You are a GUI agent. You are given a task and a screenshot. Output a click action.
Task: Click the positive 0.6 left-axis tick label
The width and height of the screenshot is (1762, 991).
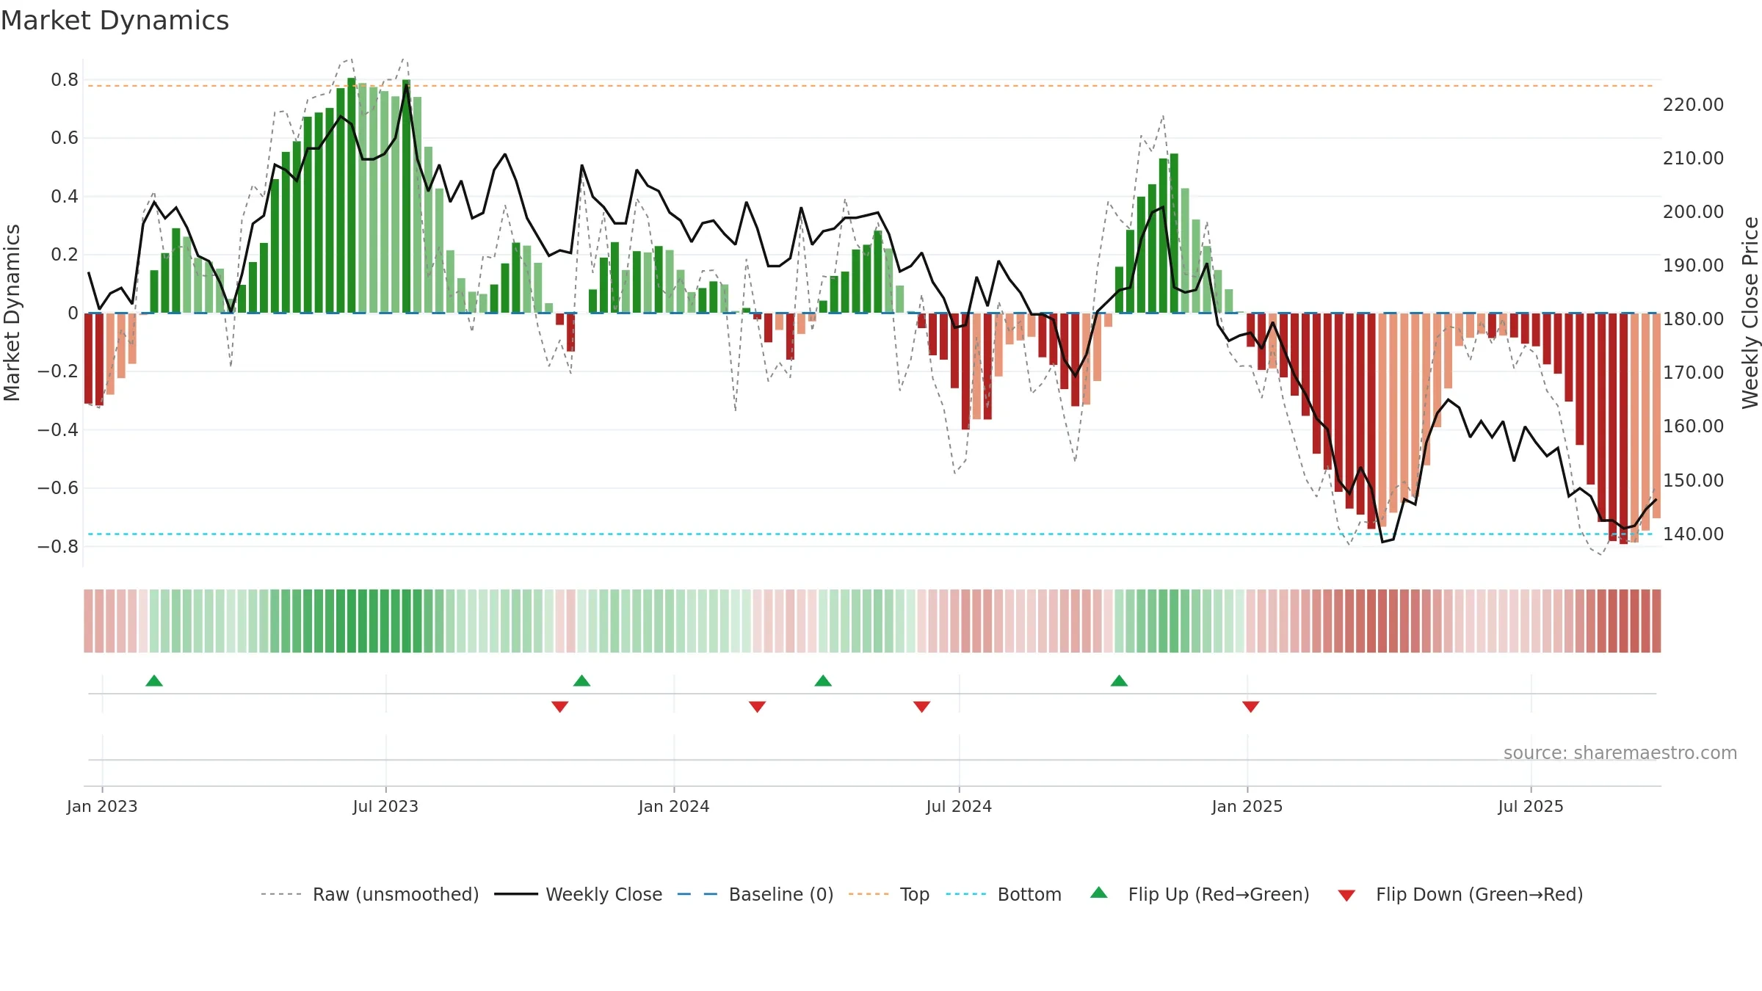65,138
